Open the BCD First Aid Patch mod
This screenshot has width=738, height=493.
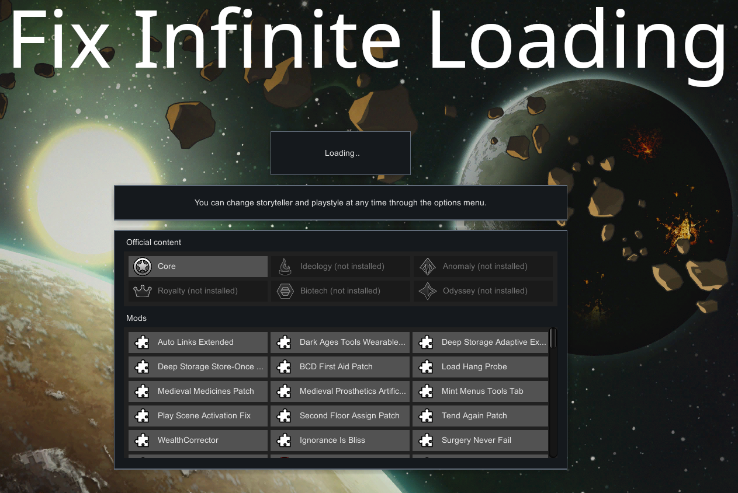click(x=340, y=367)
